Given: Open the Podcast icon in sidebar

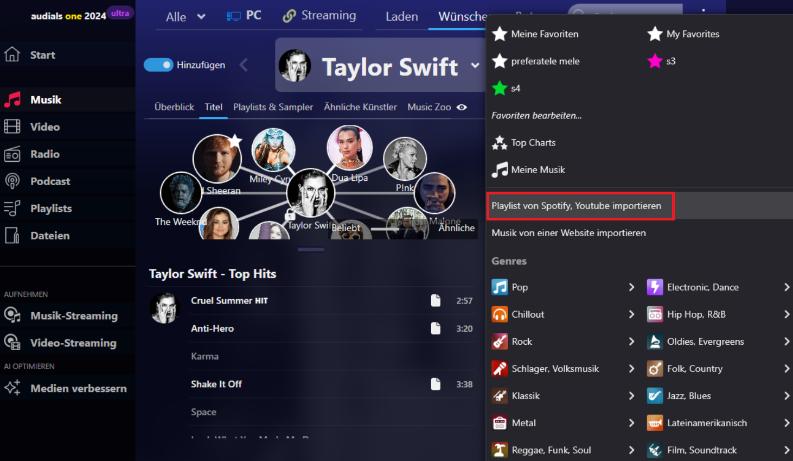Looking at the screenshot, I should [x=12, y=181].
